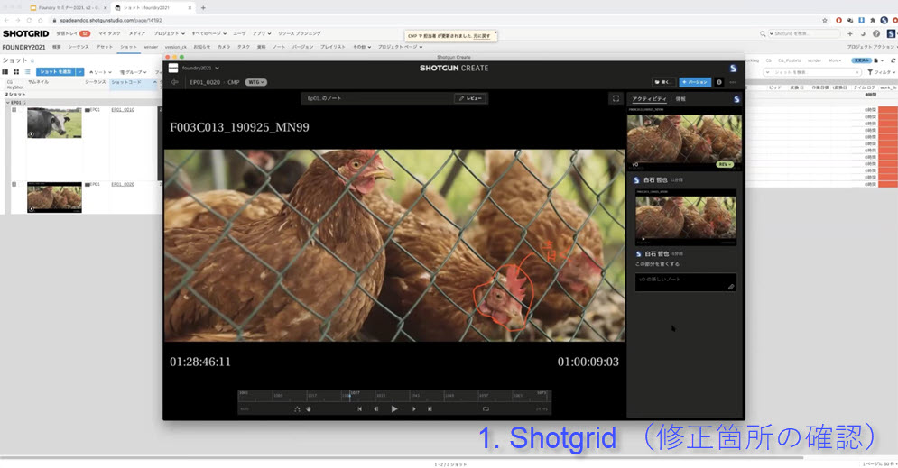898x468 pixels.
Task: Open the ソート sort dropdown
Action: pyautogui.click(x=100, y=72)
